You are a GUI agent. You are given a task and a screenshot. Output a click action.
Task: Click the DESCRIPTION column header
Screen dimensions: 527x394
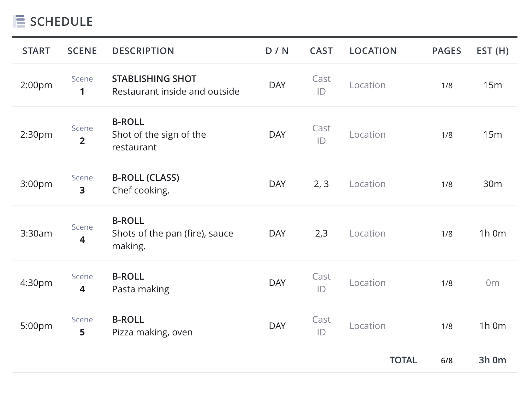tap(143, 51)
